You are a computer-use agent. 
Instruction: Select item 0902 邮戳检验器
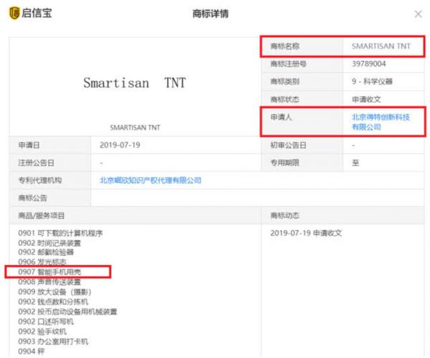tap(46, 252)
